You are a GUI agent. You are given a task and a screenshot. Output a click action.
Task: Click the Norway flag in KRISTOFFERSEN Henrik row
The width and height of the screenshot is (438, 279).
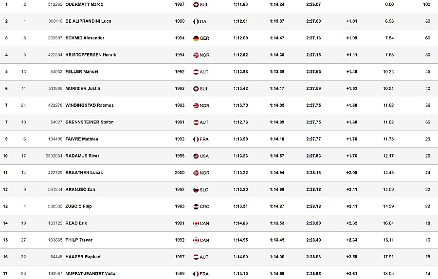[196, 55]
